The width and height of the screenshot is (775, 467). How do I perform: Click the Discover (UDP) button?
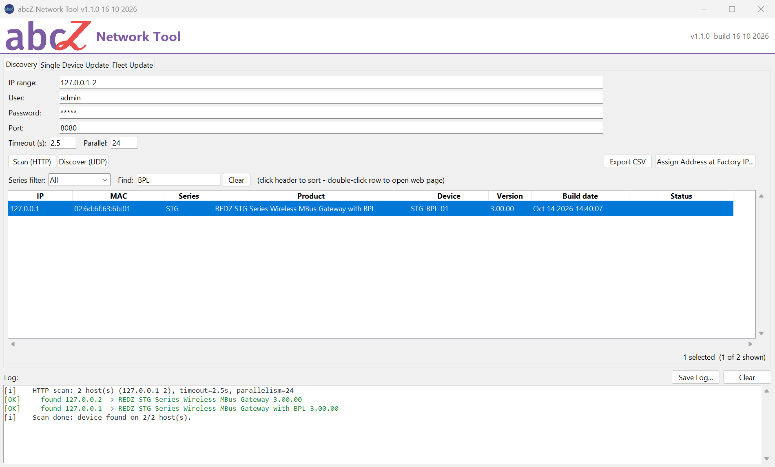pyautogui.click(x=83, y=162)
